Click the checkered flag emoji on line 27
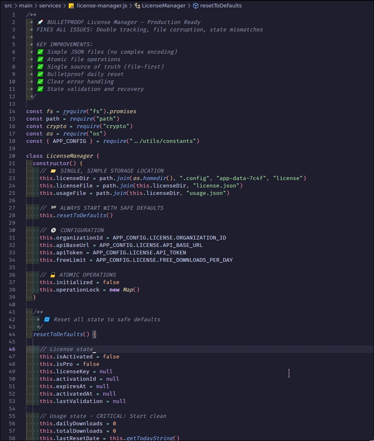 [x=53, y=208]
